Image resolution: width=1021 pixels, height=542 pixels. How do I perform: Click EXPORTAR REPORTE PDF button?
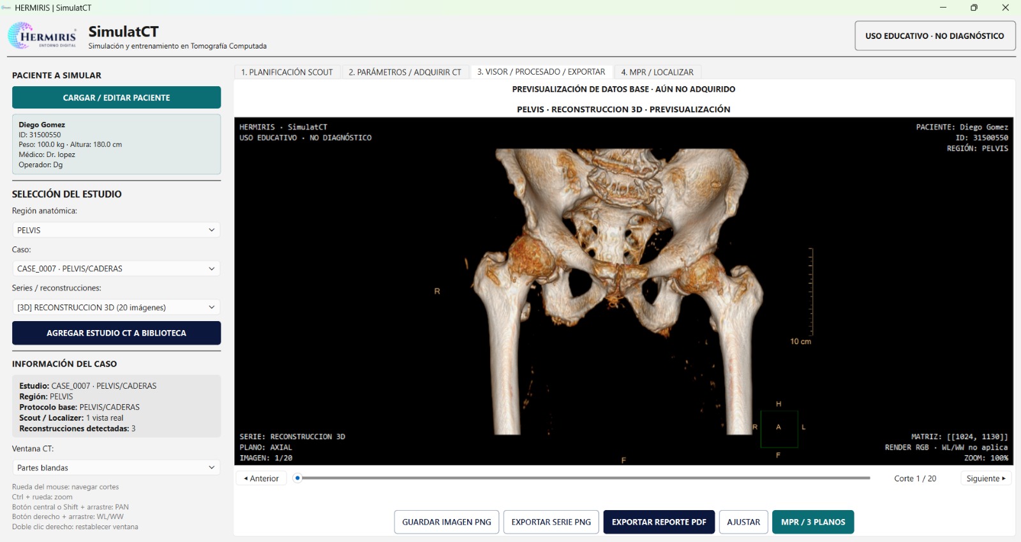659,522
